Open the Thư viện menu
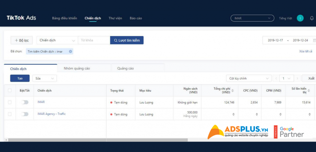 [115, 18]
